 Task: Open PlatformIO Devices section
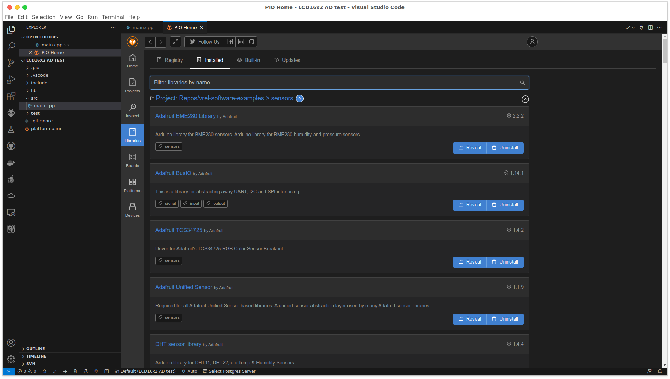[x=132, y=210]
